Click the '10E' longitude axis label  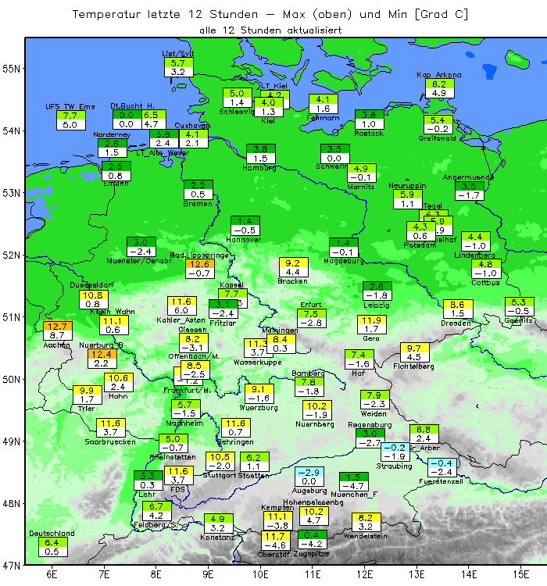click(x=260, y=574)
